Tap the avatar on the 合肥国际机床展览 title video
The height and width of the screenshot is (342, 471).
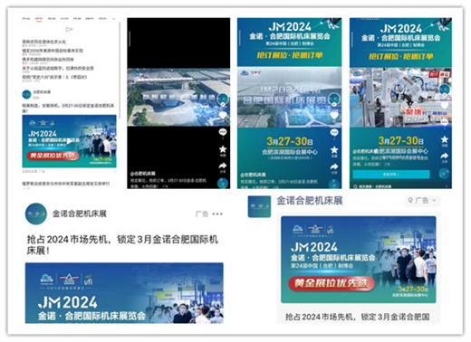coord(334,99)
